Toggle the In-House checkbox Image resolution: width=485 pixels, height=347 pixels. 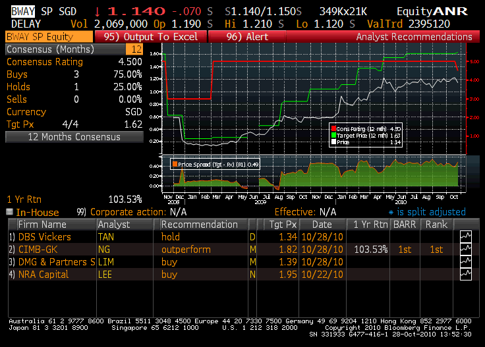click(10, 211)
